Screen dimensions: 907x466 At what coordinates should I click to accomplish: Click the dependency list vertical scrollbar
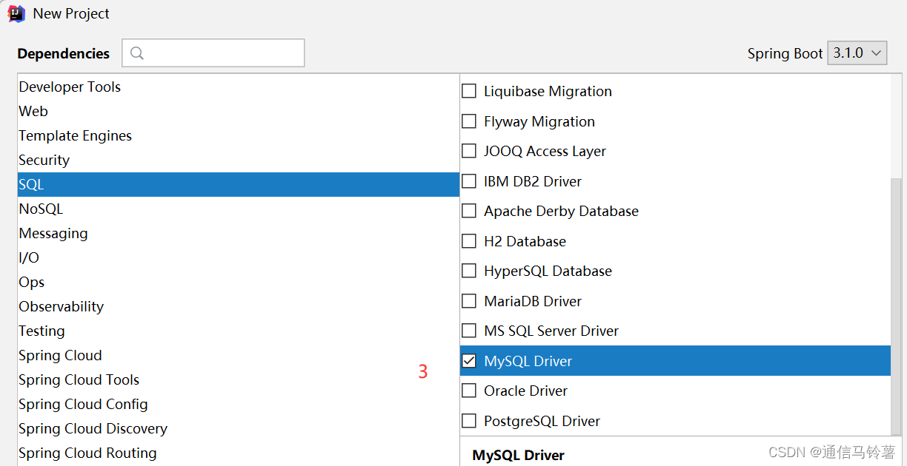pyautogui.click(x=897, y=306)
